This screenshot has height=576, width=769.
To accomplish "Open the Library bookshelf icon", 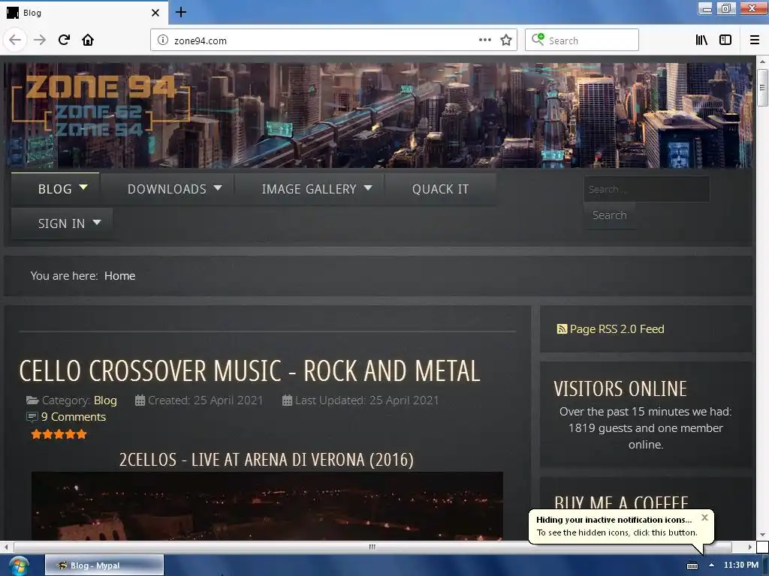I will pyautogui.click(x=701, y=40).
